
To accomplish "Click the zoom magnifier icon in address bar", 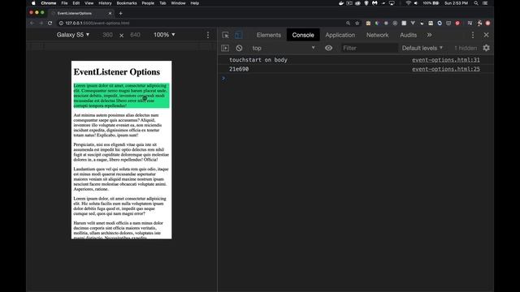I will [x=348, y=24].
